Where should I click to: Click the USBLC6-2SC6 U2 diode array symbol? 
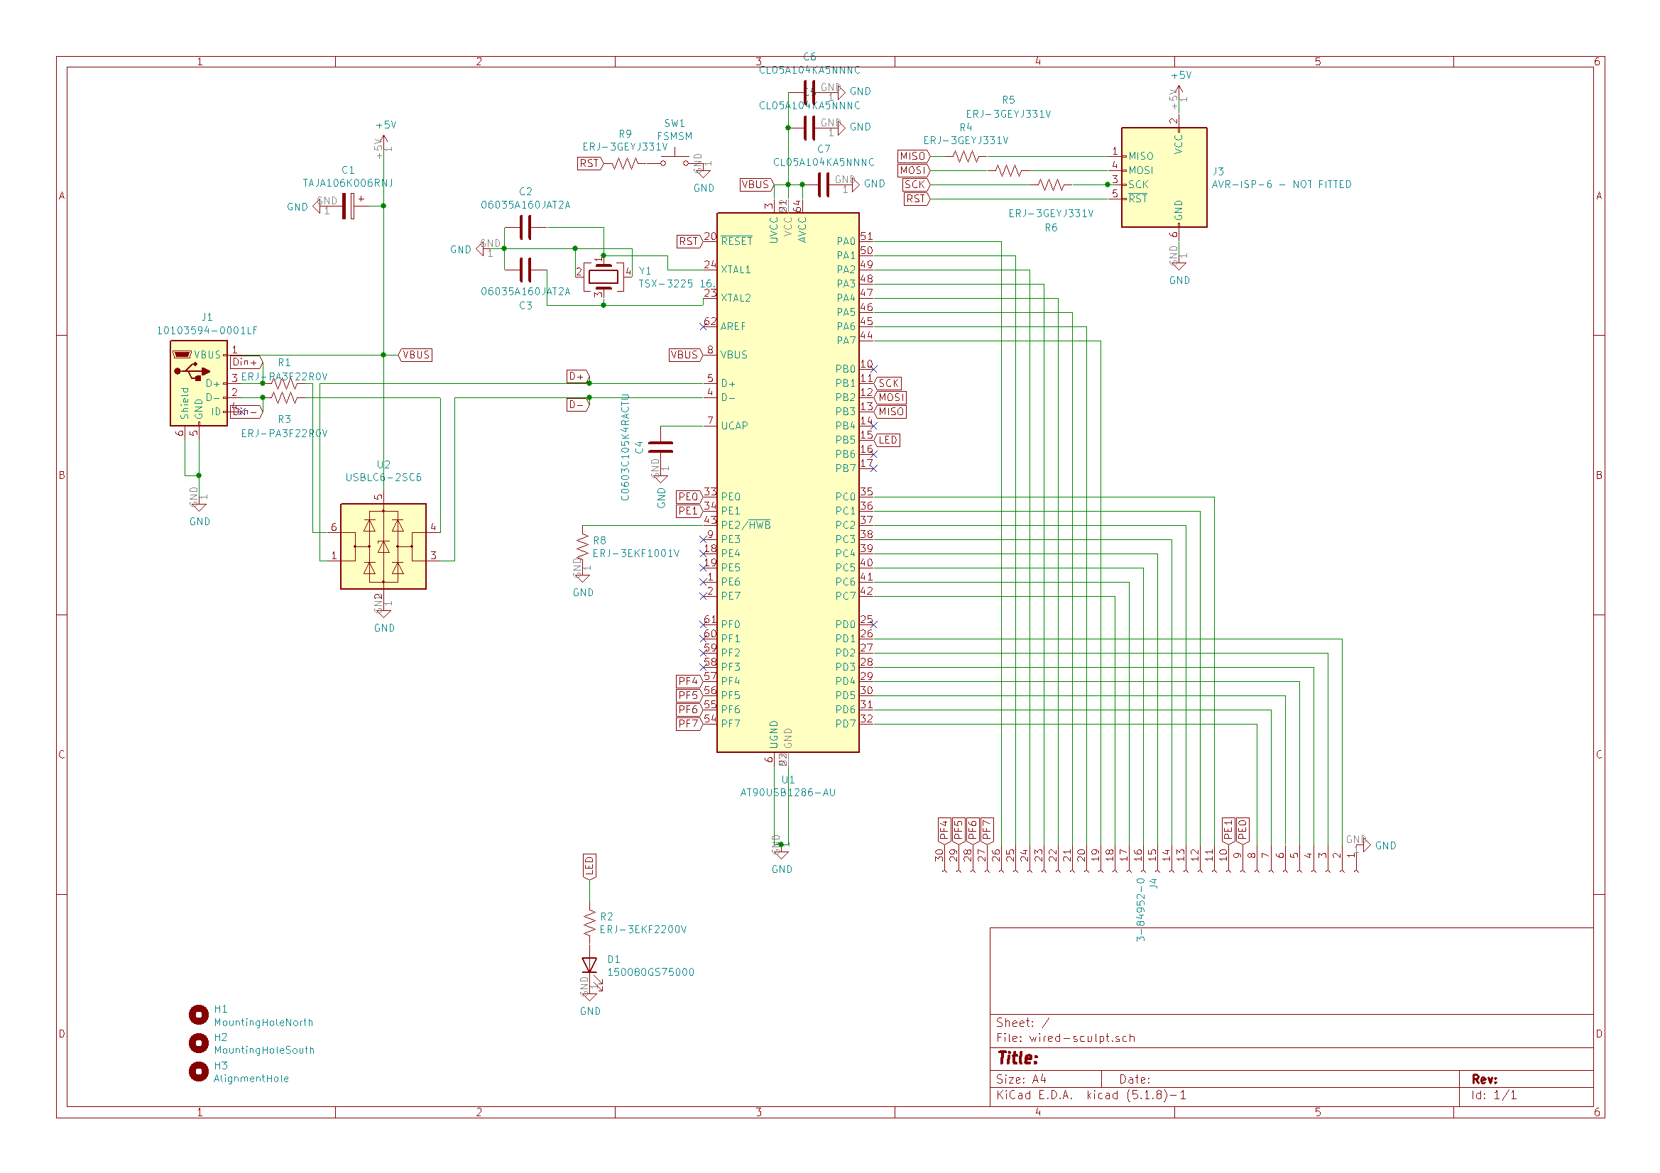383,546
